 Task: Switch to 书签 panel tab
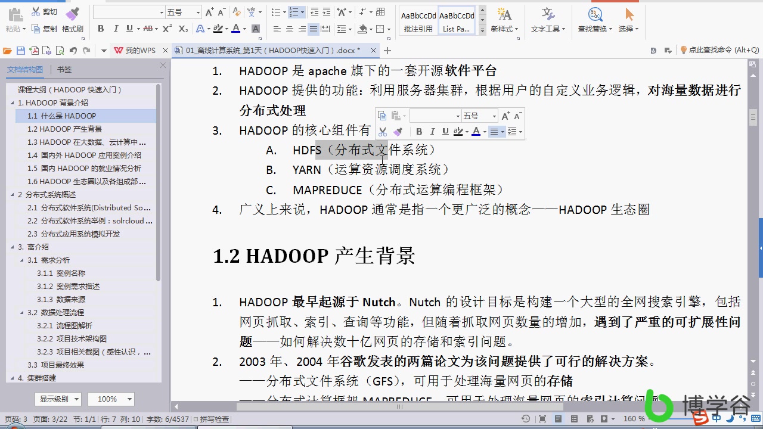click(x=64, y=70)
